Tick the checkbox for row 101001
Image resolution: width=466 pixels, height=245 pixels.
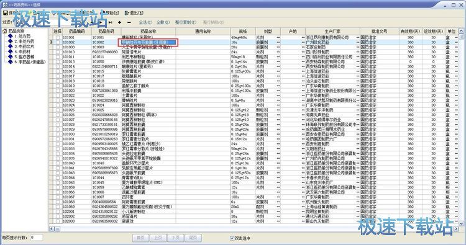point(58,38)
